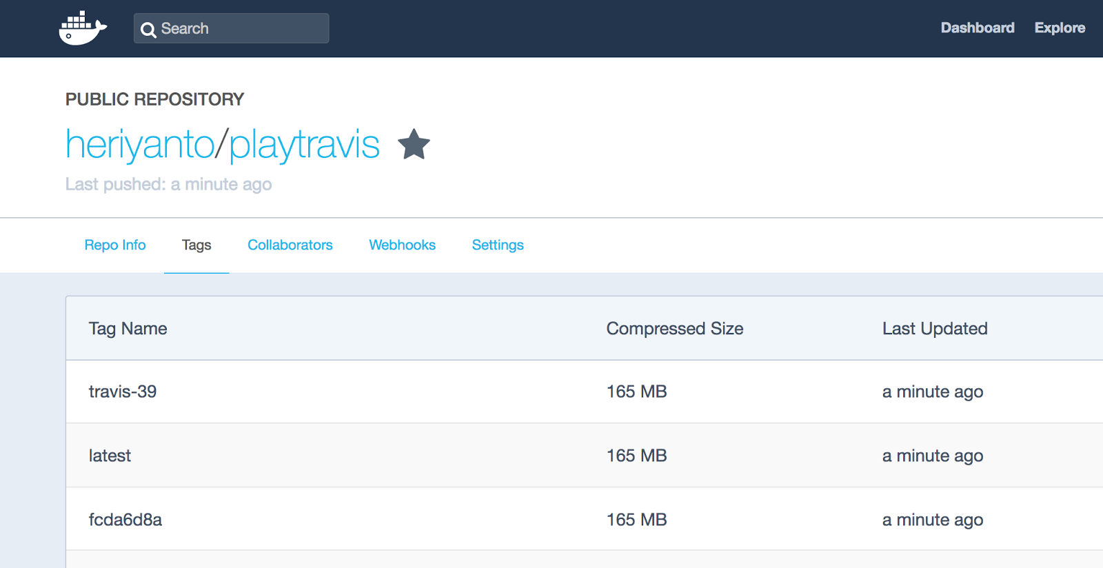Click the Last Updated column header
The width and height of the screenshot is (1103, 568).
coord(935,329)
